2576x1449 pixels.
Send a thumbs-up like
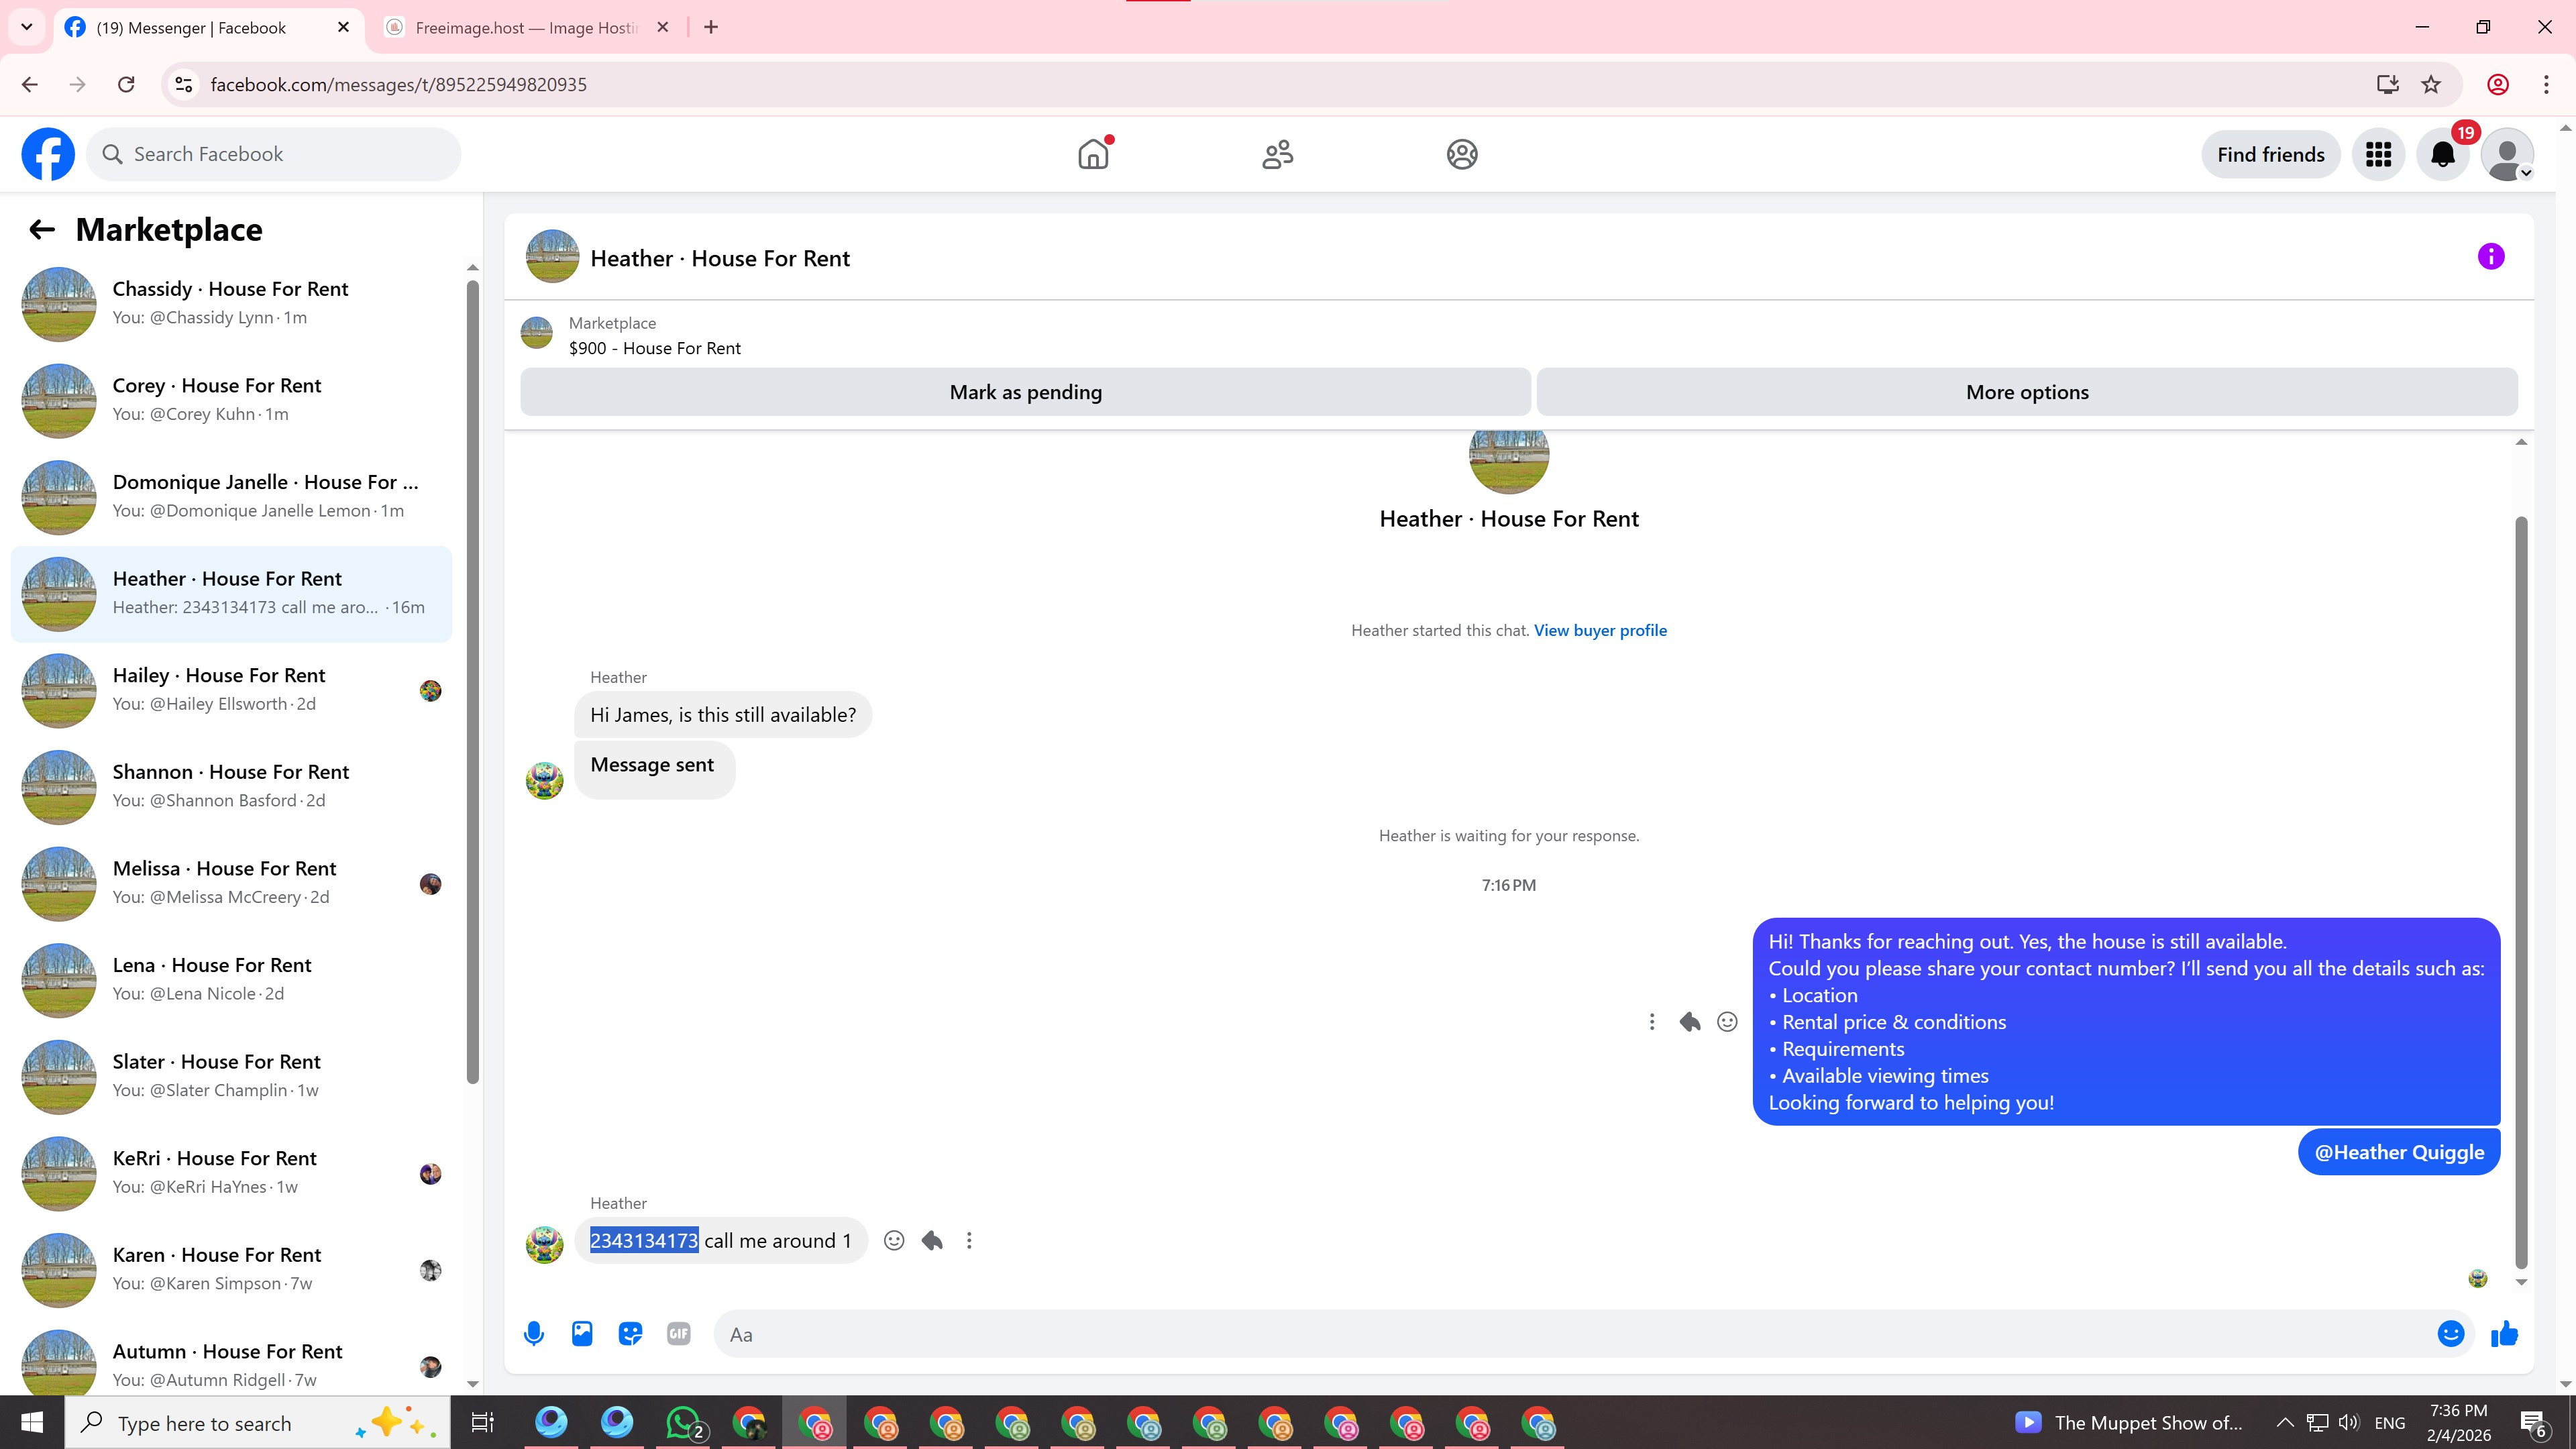pos(2504,1333)
